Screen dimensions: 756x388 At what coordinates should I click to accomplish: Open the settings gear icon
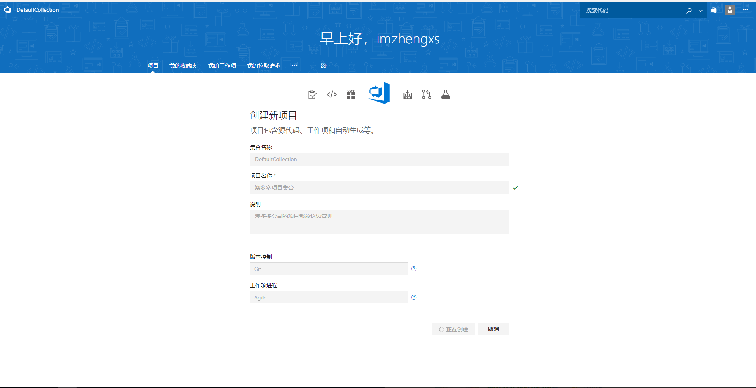(323, 66)
